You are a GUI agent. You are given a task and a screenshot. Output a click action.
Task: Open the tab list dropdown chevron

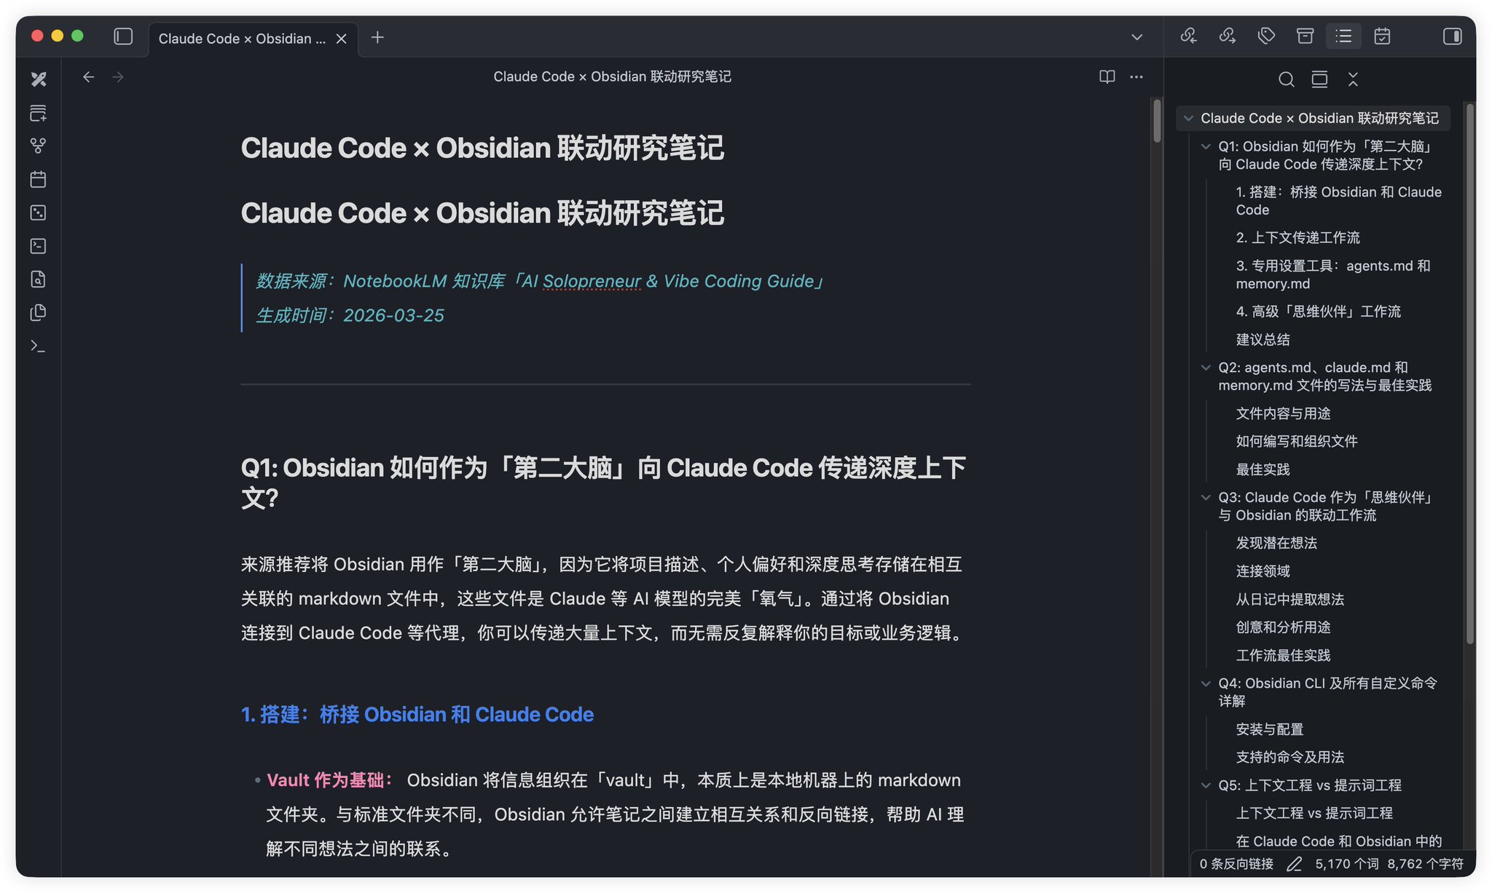tap(1136, 37)
